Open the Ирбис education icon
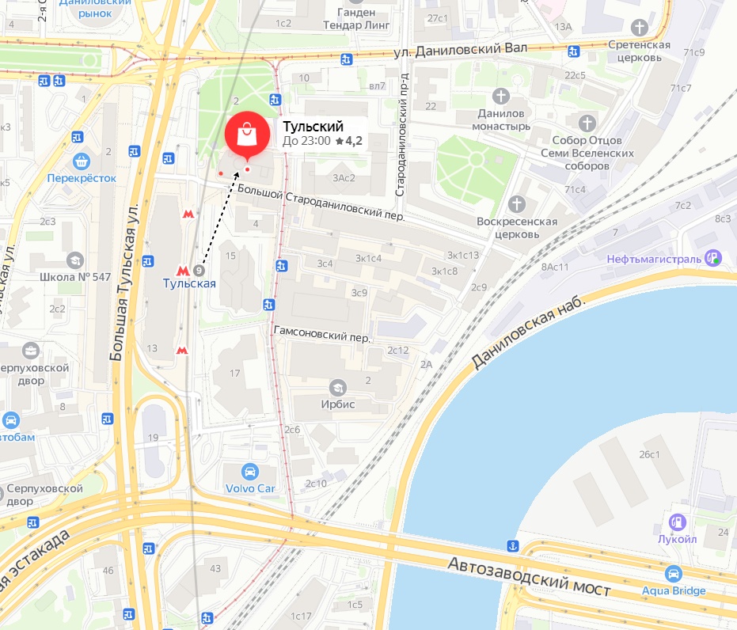737x630 pixels. coord(337,388)
